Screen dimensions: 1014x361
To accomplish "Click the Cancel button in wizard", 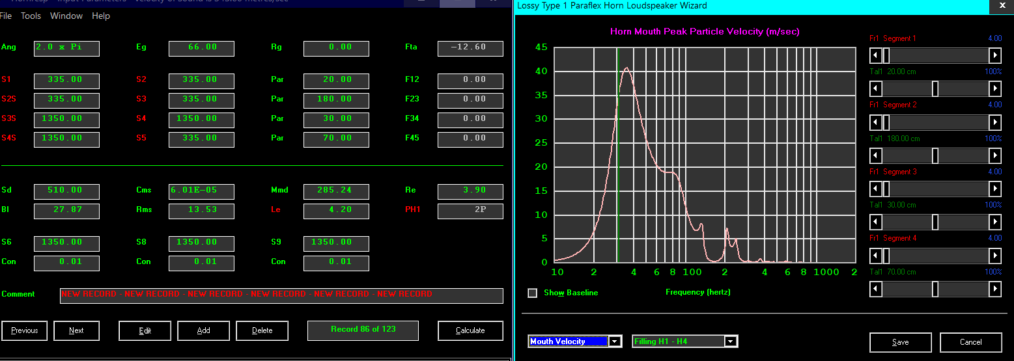I will (x=970, y=342).
